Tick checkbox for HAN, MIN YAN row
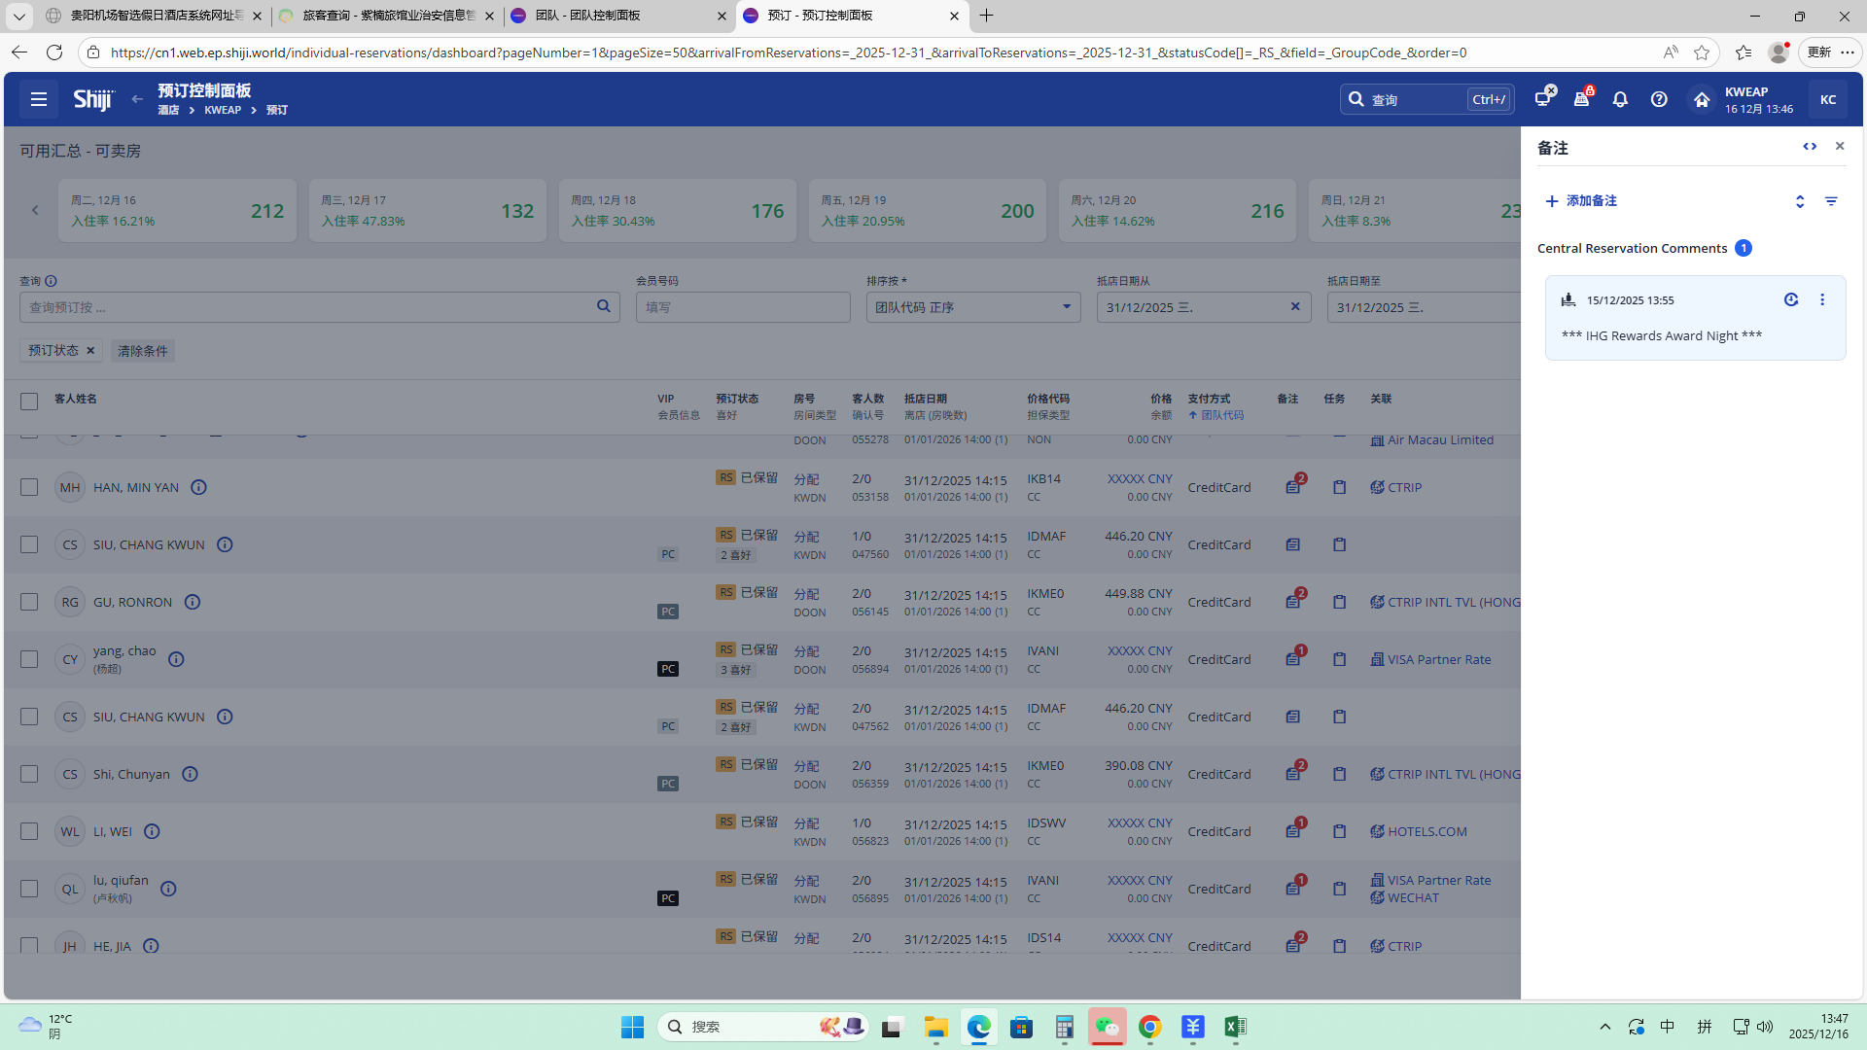1867x1050 pixels. pyautogui.click(x=29, y=487)
